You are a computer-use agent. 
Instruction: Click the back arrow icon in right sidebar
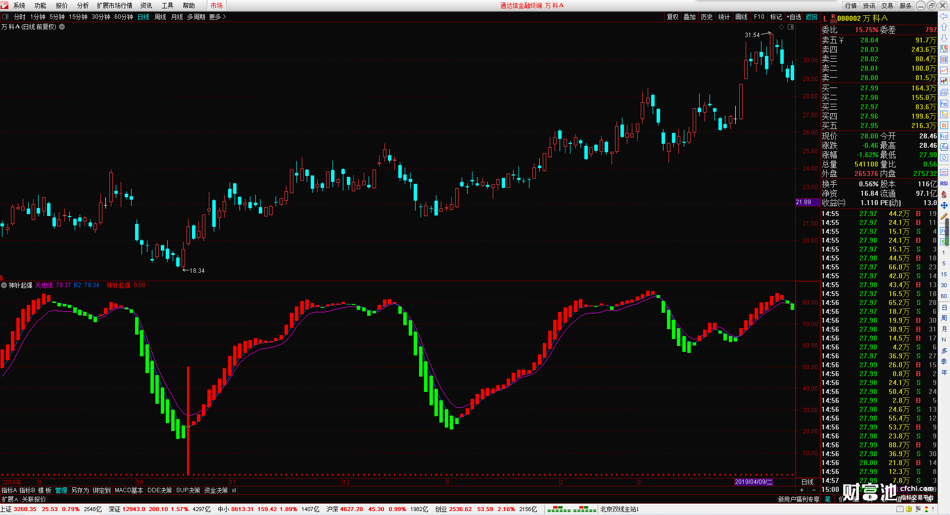944,16
